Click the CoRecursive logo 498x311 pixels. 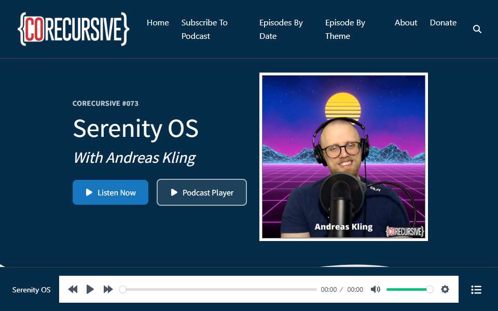coord(73,29)
